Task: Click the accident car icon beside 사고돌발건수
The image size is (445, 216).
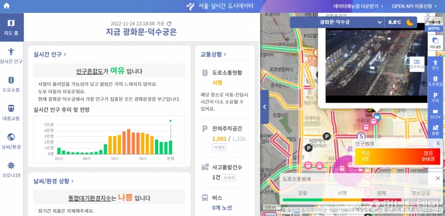Action: click(205, 167)
